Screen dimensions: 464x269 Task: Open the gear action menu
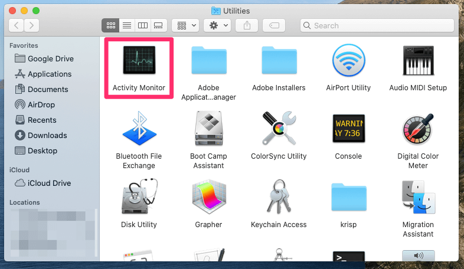(x=217, y=25)
